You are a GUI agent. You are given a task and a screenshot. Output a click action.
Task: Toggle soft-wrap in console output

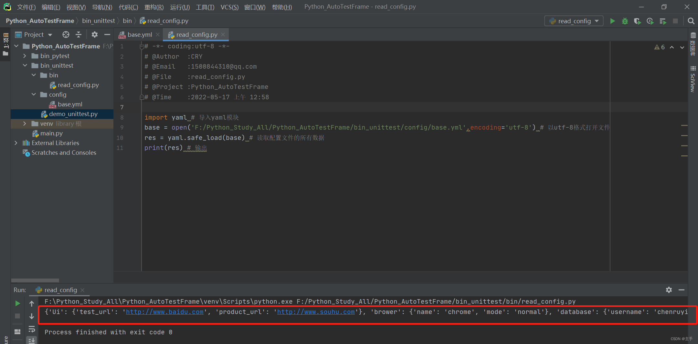click(32, 329)
